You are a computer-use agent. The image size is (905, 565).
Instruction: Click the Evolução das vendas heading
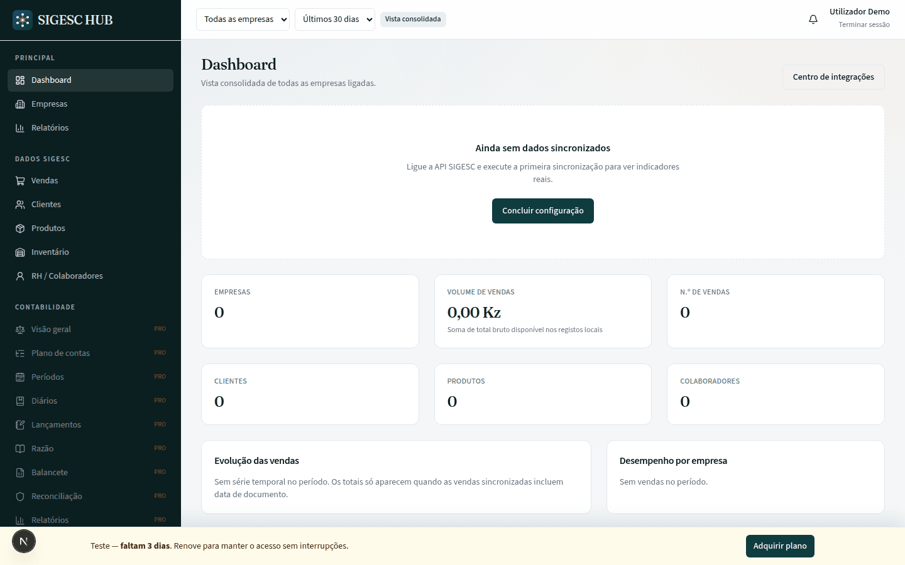click(256, 461)
